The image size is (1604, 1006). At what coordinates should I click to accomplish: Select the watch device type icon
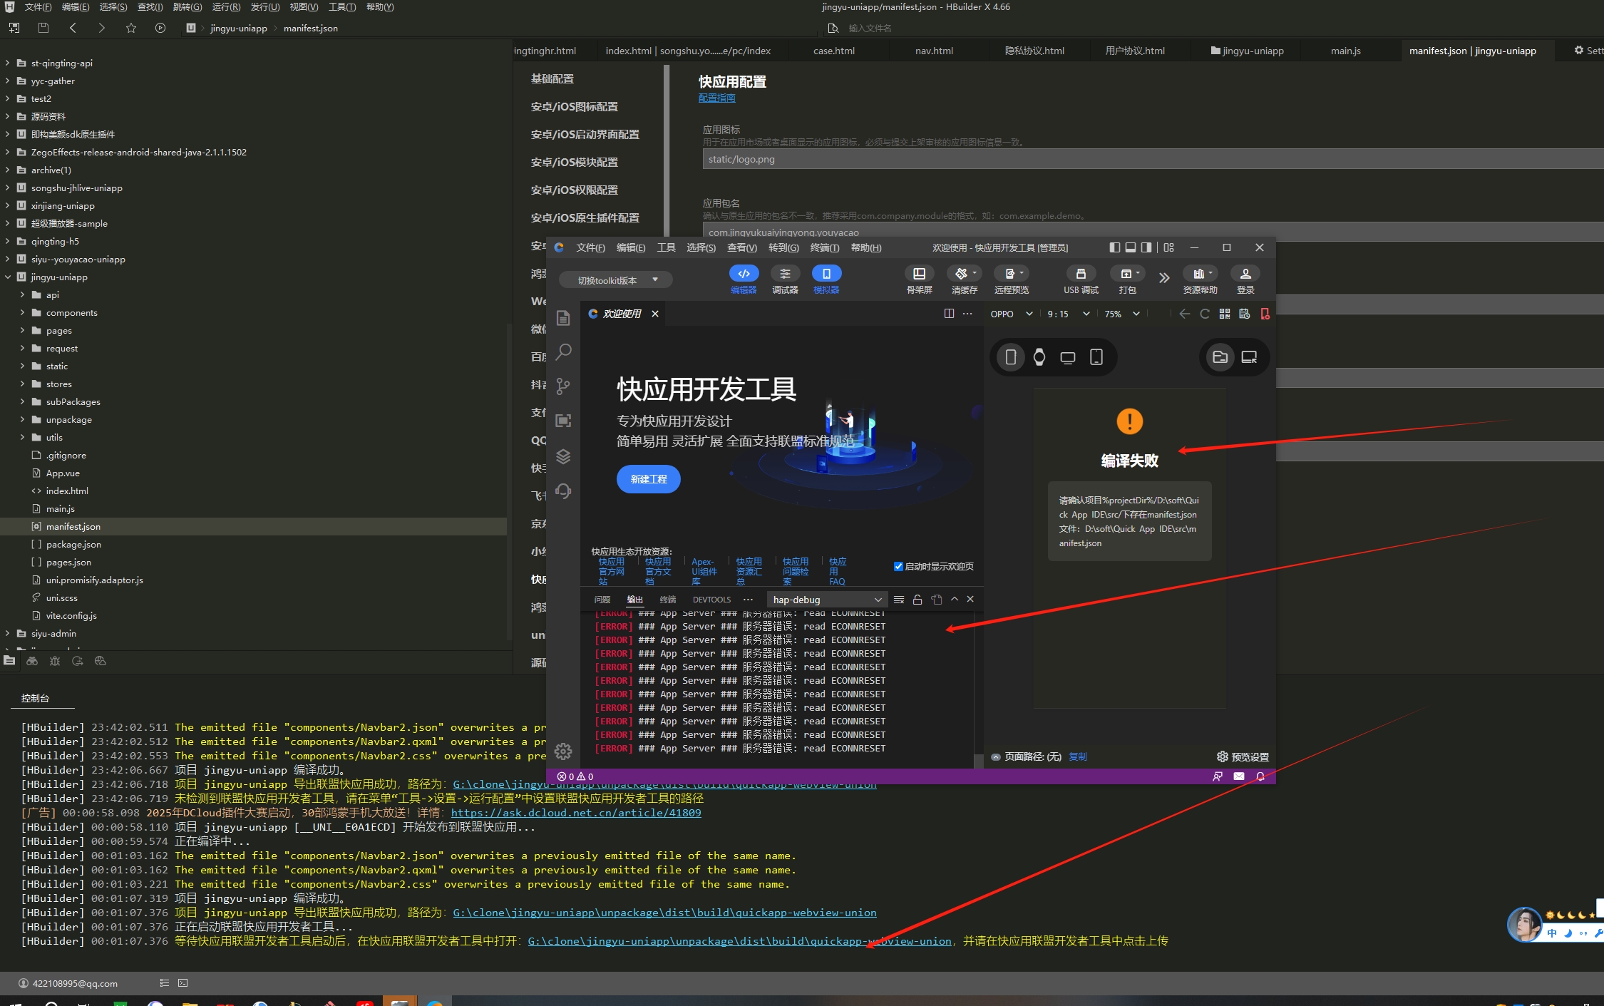pos(1039,357)
